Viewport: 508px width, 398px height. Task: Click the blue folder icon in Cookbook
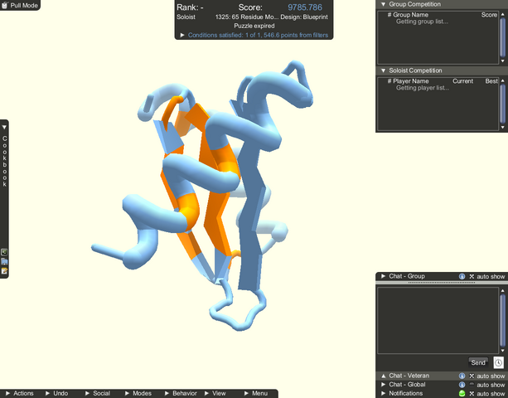(x=4, y=261)
